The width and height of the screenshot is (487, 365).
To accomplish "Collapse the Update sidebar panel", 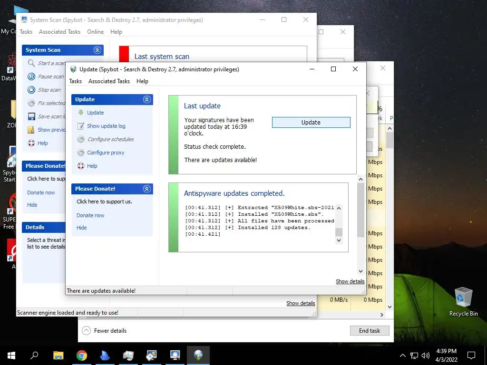I will pos(146,99).
